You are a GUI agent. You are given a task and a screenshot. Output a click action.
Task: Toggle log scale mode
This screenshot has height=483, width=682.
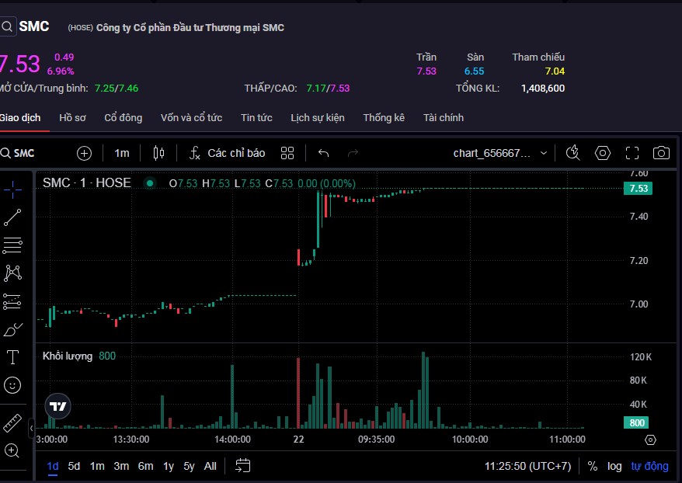(614, 466)
